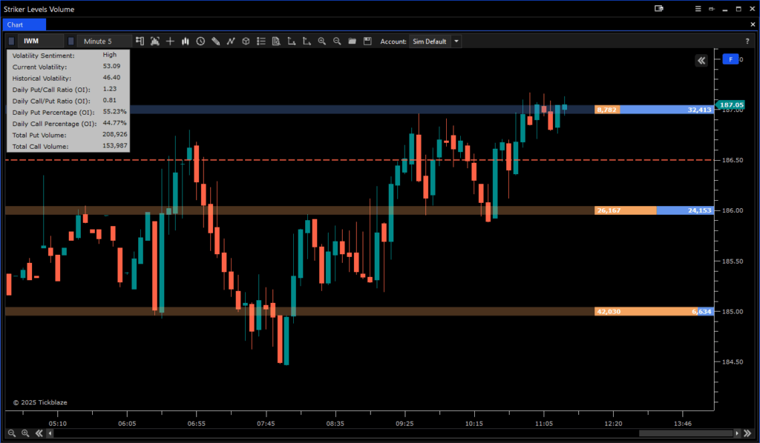This screenshot has width=760, height=443.
Task: Open the Minute 5 timeframe selector
Action: [104, 41]
